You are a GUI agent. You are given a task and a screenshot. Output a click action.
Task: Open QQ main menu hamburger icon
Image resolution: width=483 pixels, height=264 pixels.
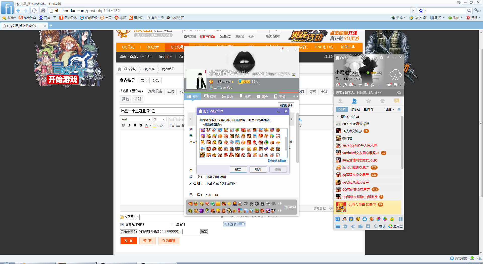coord(338,226)
